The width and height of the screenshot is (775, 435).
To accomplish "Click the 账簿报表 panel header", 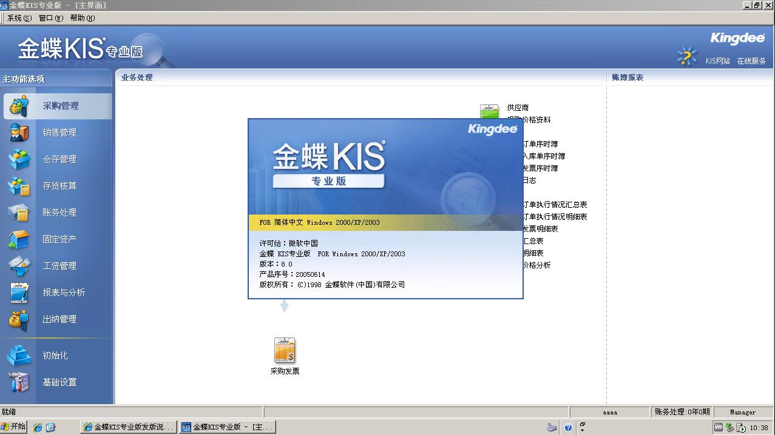I will coord(628,78).
